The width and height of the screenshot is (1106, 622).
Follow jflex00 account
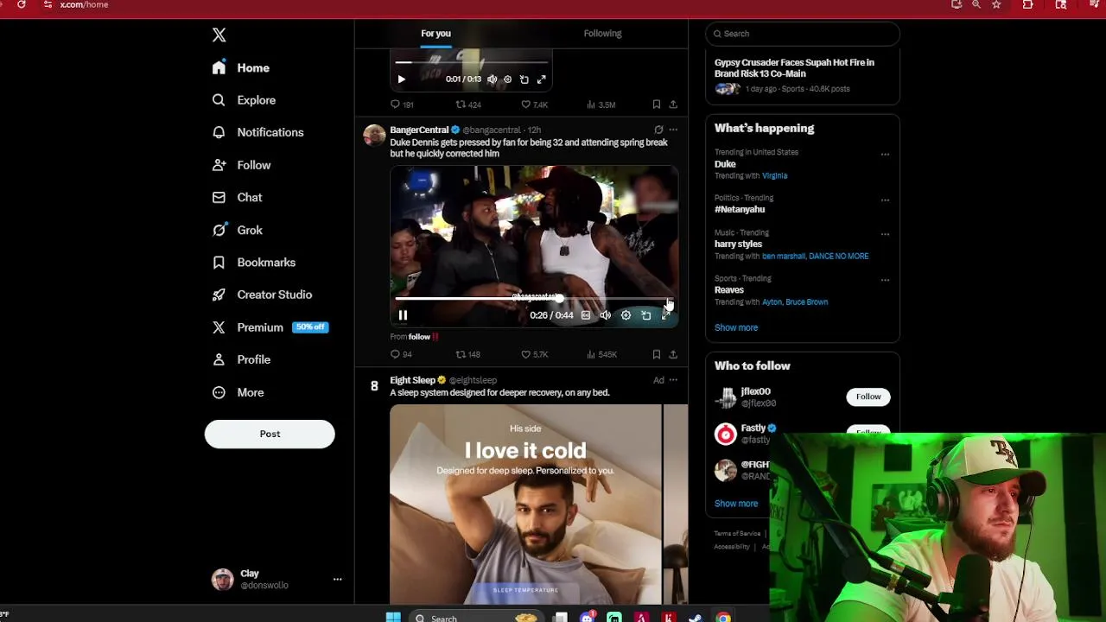point(868,397)
